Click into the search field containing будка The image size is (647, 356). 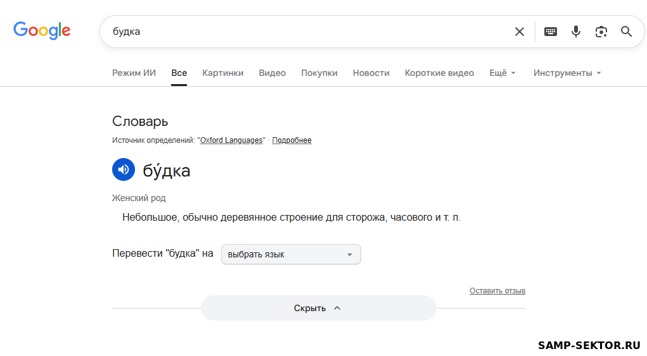click(304, 32)
